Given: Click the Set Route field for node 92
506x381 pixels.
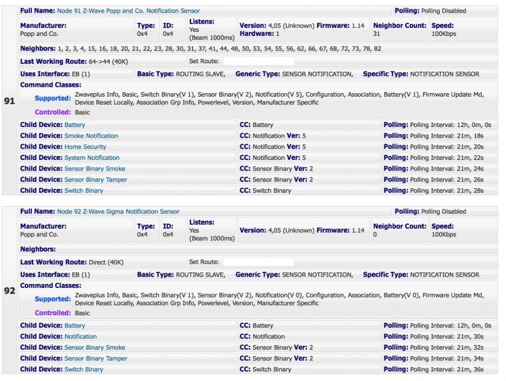Looking at the screenshot, I should click(258, 262).
